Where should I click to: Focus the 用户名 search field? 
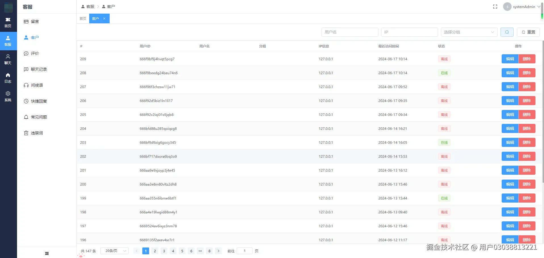point(350,32)
